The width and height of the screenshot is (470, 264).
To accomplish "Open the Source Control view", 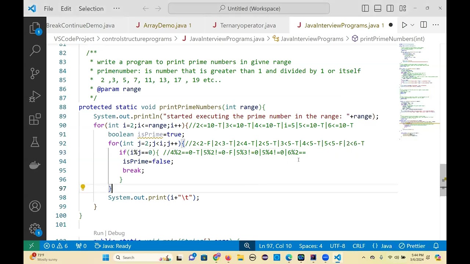I will pos(35,73).
